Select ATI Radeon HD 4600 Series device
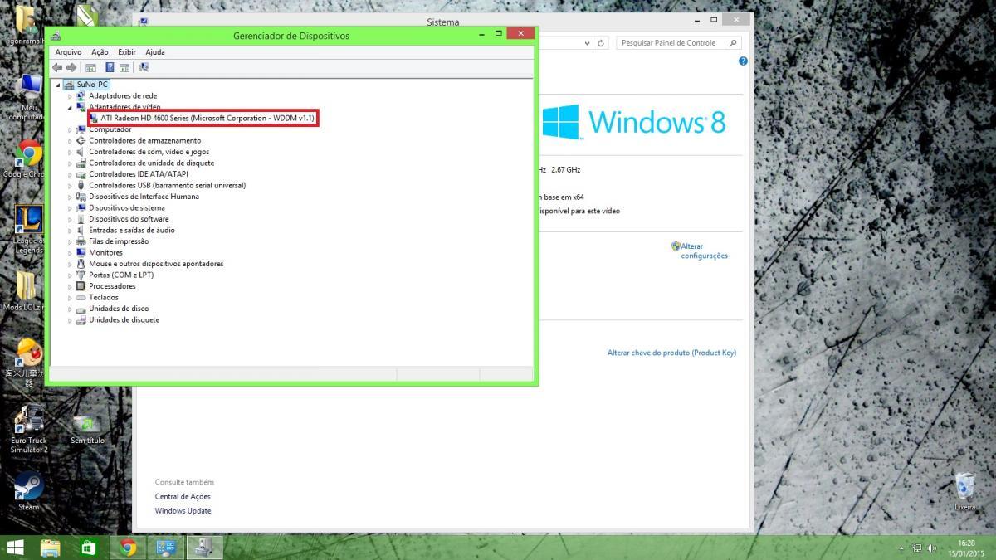 coord(207,119)
